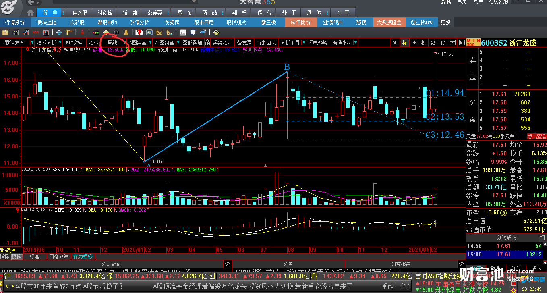This screenshot has width=547, height=293.
Task: Click the 备忘录 button
Action: click(244, 43)
